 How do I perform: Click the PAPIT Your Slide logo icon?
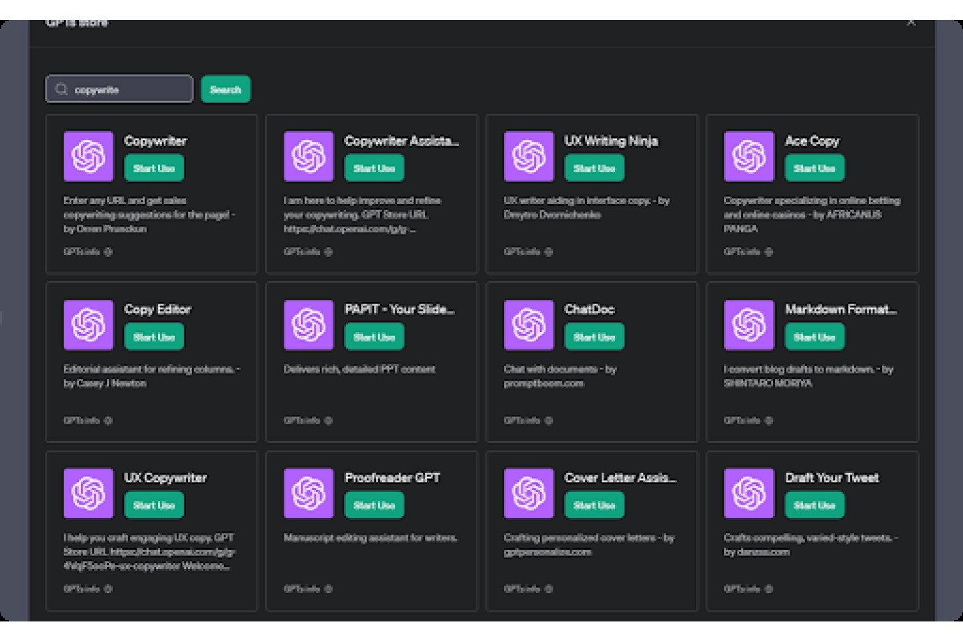pyautogui.click(x=309, y=325)
